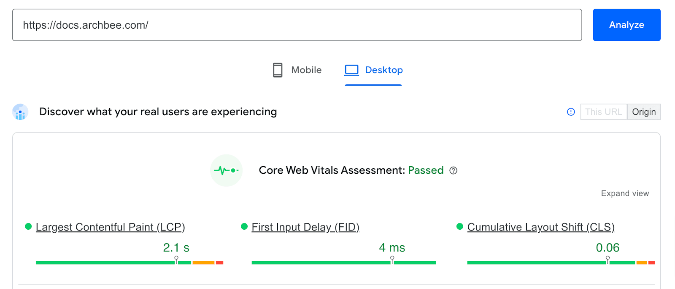Click the Core Web Vitals pulse icon

click(x=226, y=170)
